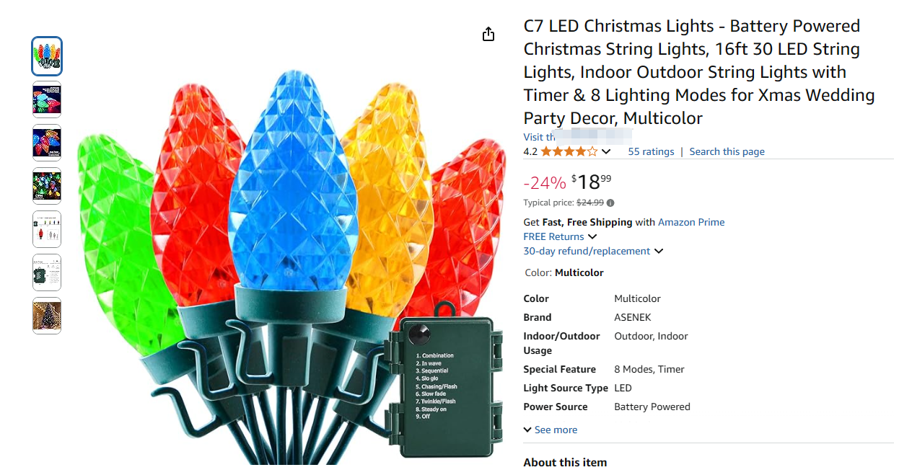Select the fifth thumbnail showing bulb dimensions

[x=47, y=229]
